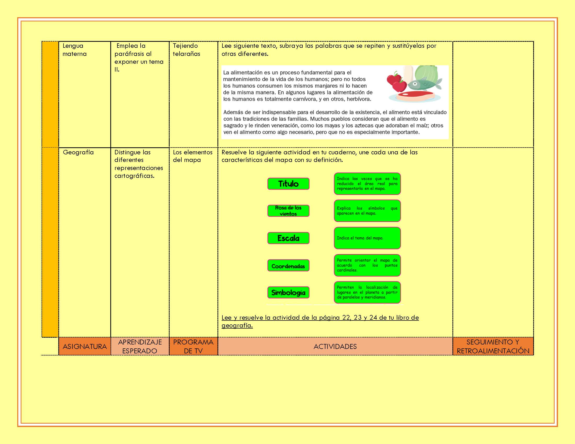
Task: Click the green Escala label
Action: 288,238
